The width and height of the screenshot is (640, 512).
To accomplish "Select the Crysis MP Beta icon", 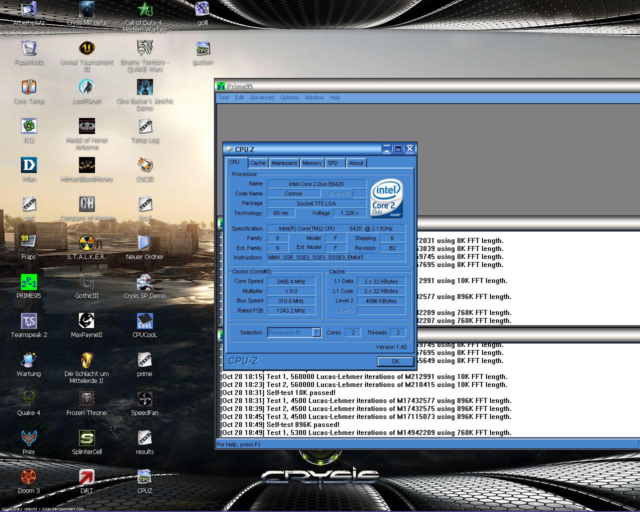I will pos(87,9).
